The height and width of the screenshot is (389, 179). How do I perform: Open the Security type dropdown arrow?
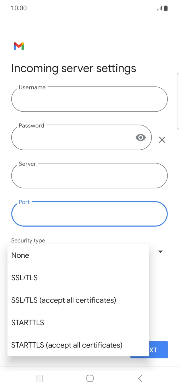pyautogui.click(x=160, y=251)
